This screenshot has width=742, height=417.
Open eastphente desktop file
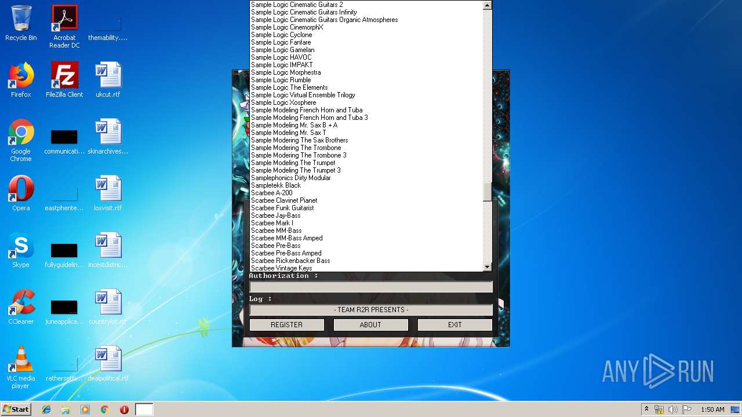64,197
